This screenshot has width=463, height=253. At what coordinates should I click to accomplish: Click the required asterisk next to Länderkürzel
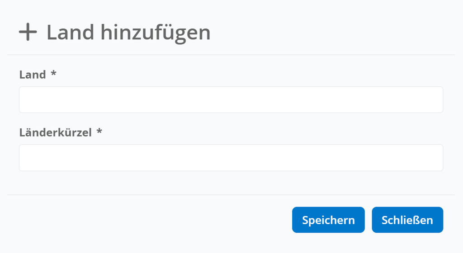pyautogui.click(x=99, y=131)
